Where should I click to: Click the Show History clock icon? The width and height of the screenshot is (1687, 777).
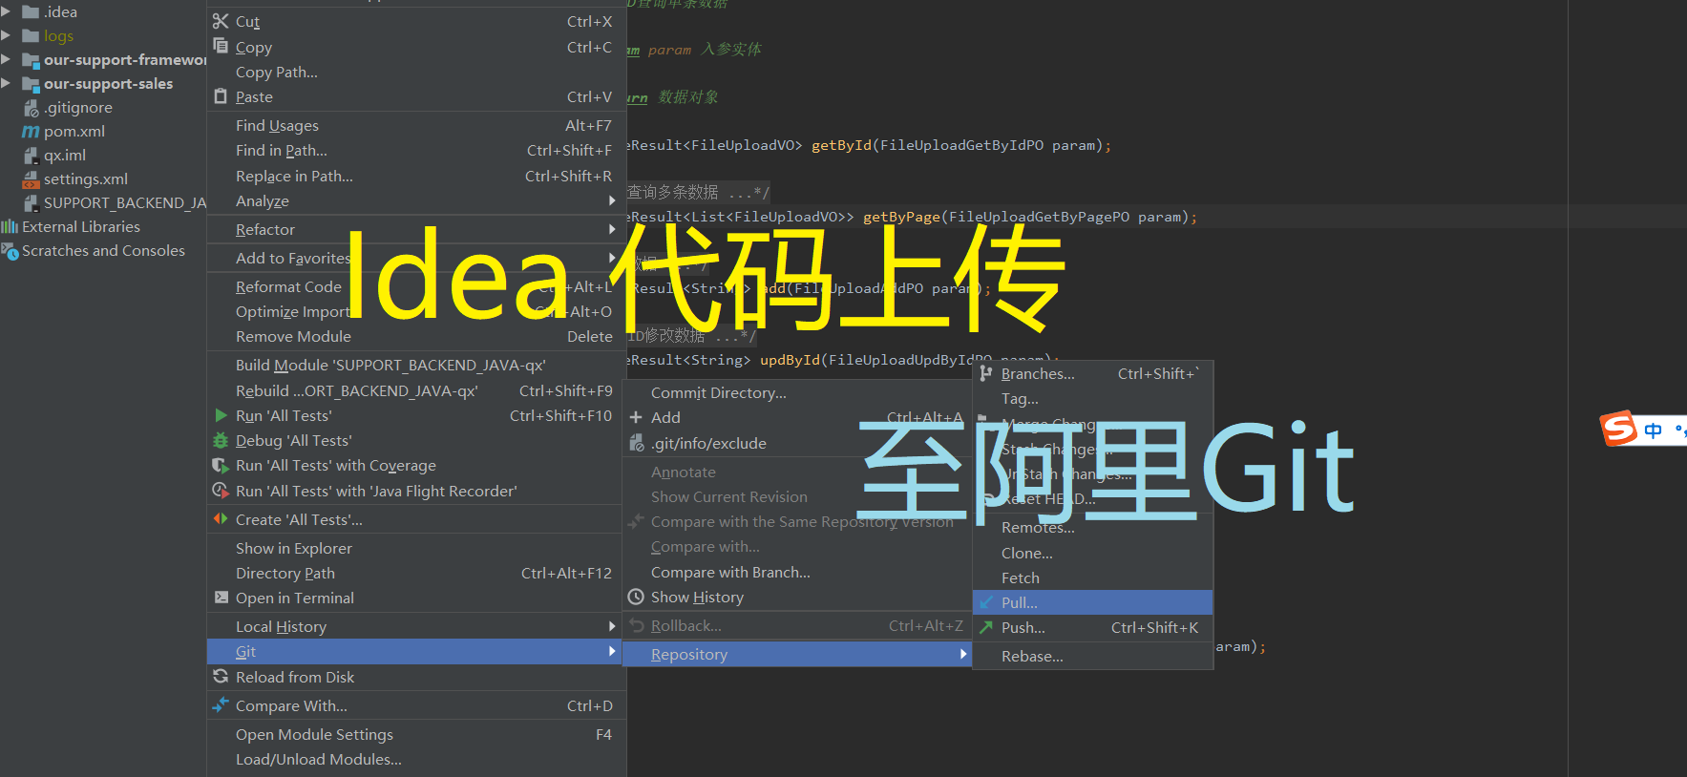point(636,597)
